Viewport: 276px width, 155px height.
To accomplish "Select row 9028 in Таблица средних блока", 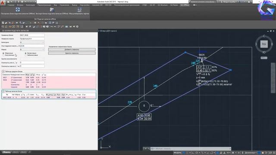I will tap(49, 80).
